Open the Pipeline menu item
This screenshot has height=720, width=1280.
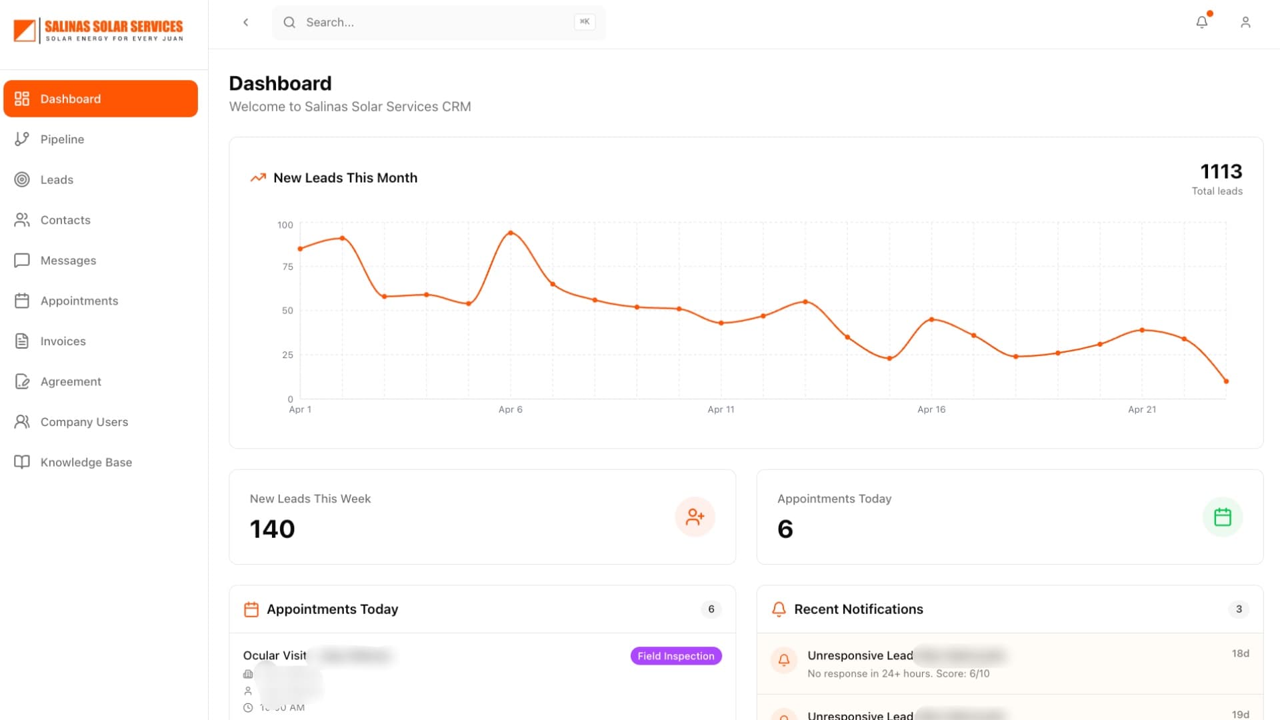click(x=62, y=139)
